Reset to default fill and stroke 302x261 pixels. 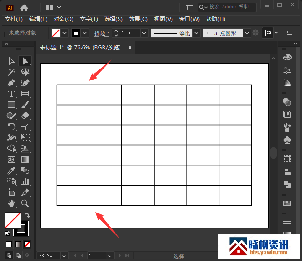(7, 233)
